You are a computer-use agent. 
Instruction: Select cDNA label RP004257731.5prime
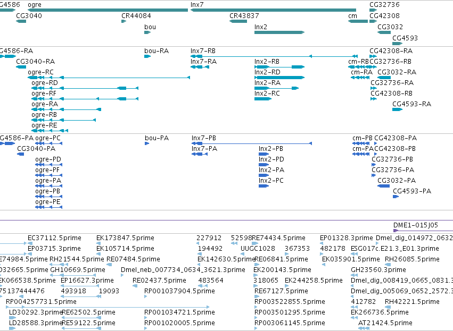[x=42, y=302]
